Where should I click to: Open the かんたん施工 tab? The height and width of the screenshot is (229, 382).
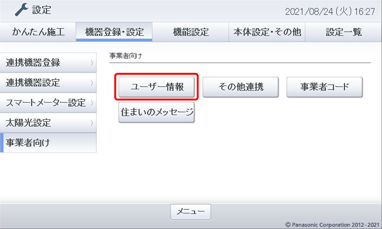coord(38,32)
